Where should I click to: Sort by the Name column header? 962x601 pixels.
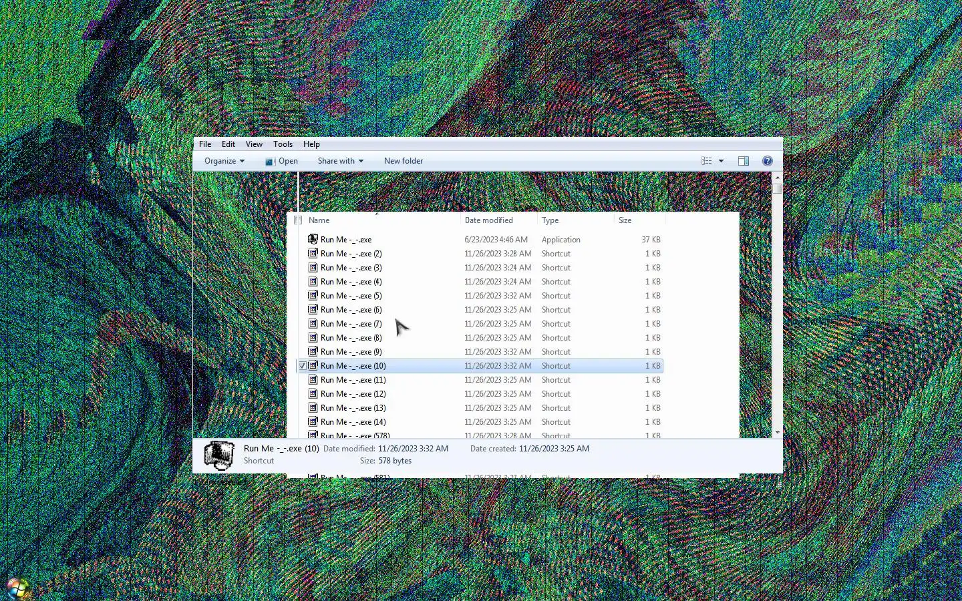pos(319,220)
